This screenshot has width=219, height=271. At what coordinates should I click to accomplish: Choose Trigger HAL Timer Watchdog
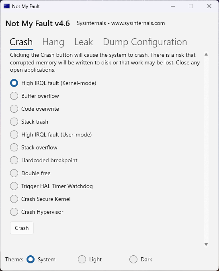pos(14,186)
